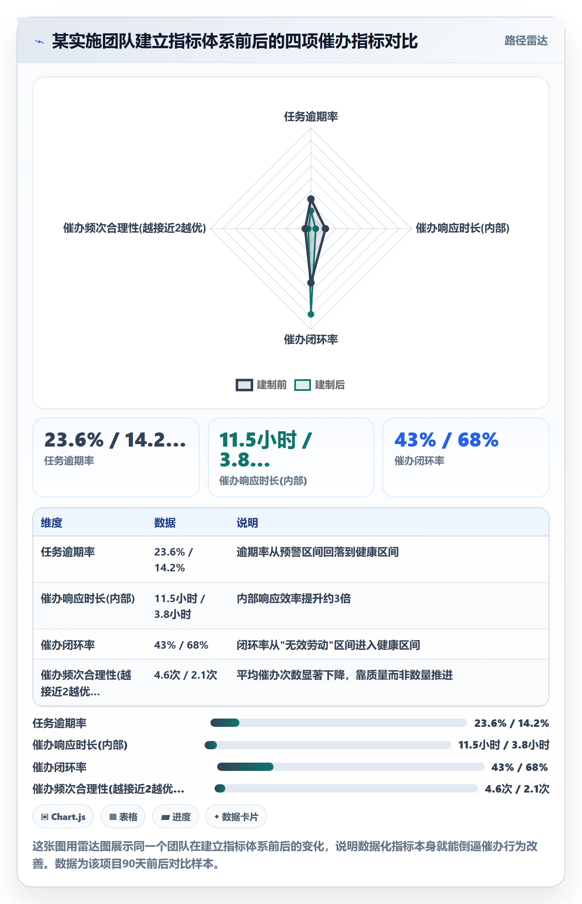Click the bar icon in 进度 chip
This screenshot has width=582, height=904.
(x=165, y=818)
